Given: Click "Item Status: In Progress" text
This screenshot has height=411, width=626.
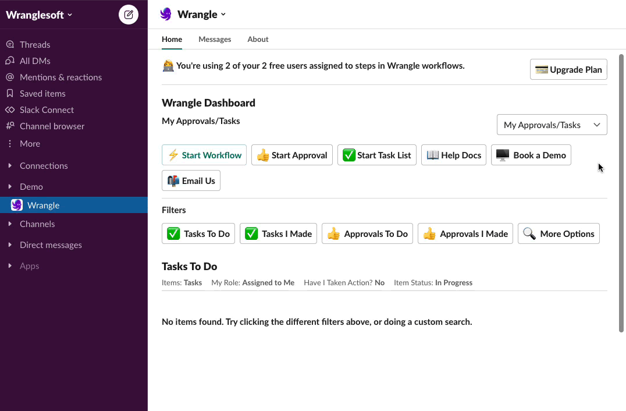Looking at the screenshot, I should click(433, 282).
